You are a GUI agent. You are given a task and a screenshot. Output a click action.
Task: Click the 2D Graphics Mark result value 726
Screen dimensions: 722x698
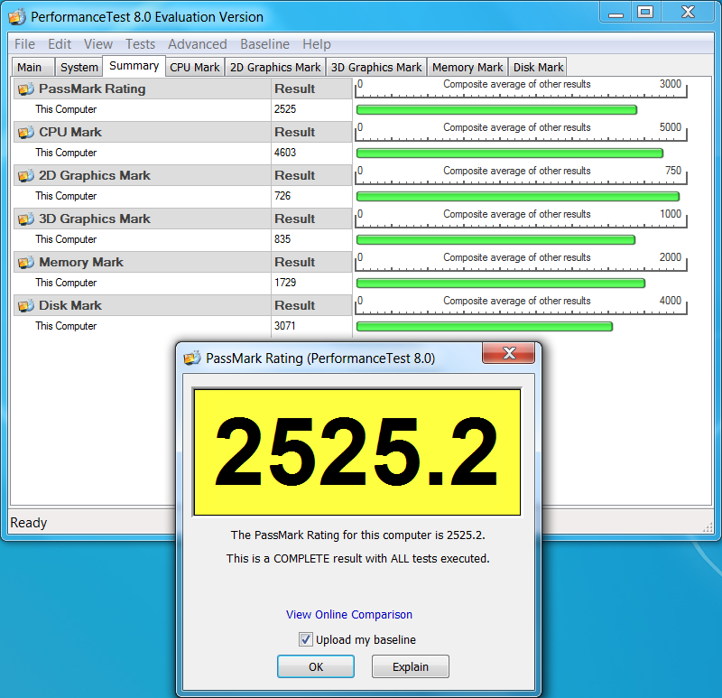282,196
